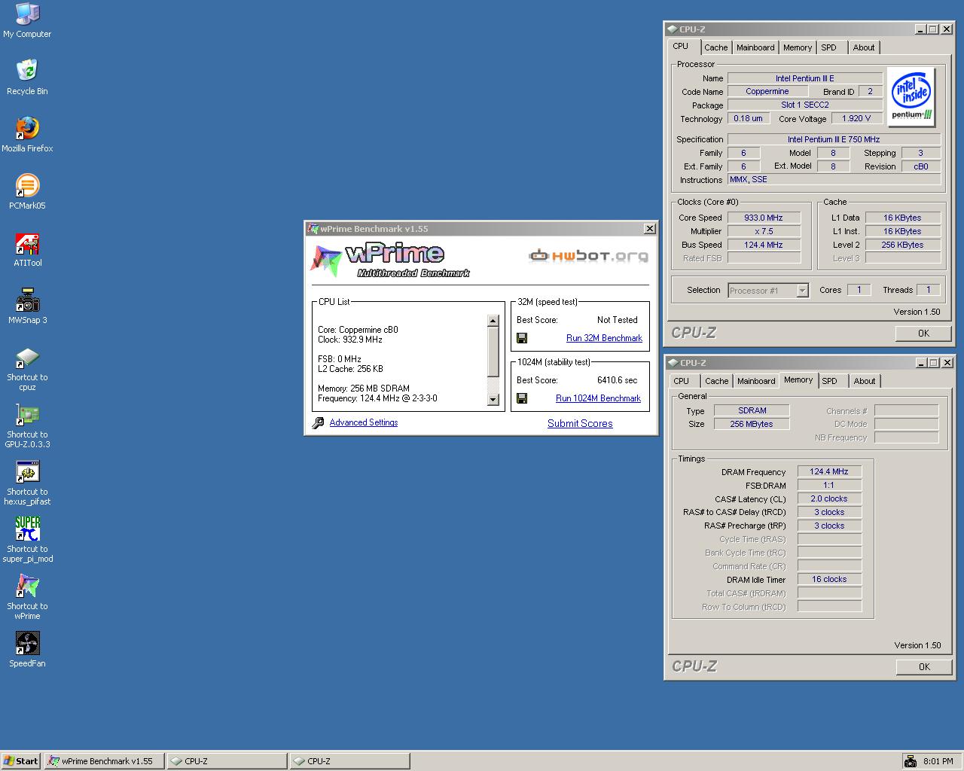This screenshot has height=771, width=964.
Task: Run the 32M Benchmark link
Action: click(x=604, y=338)
